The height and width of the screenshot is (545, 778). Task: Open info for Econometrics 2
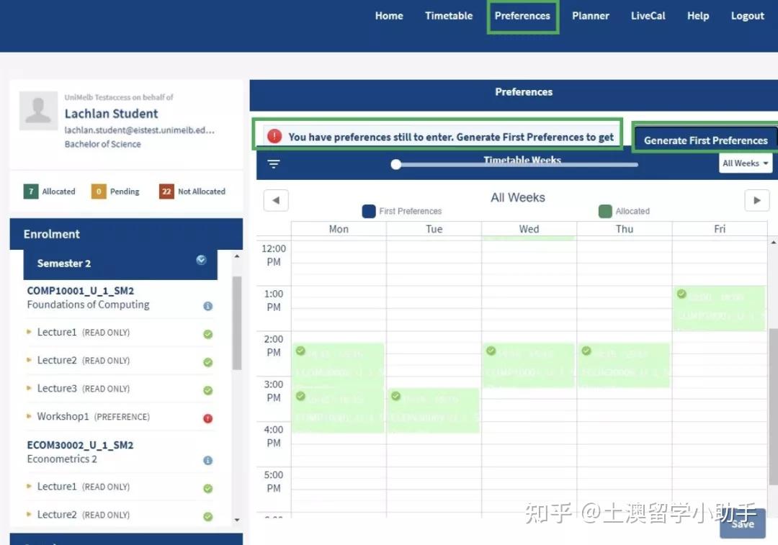(207, 460)
